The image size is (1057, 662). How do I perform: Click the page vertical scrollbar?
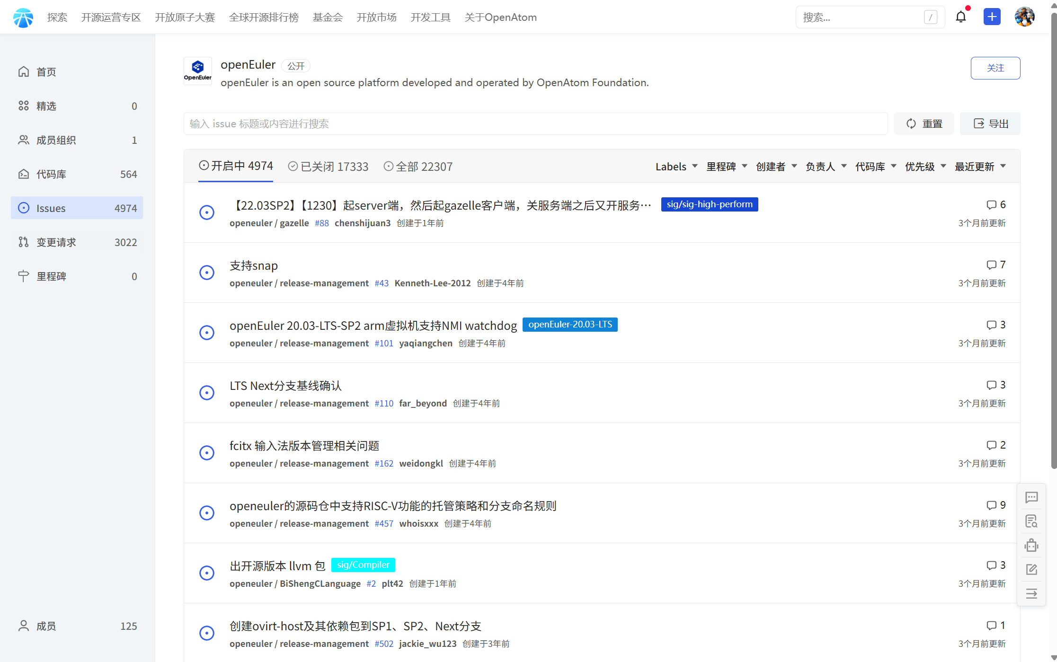pos(1053,241)
